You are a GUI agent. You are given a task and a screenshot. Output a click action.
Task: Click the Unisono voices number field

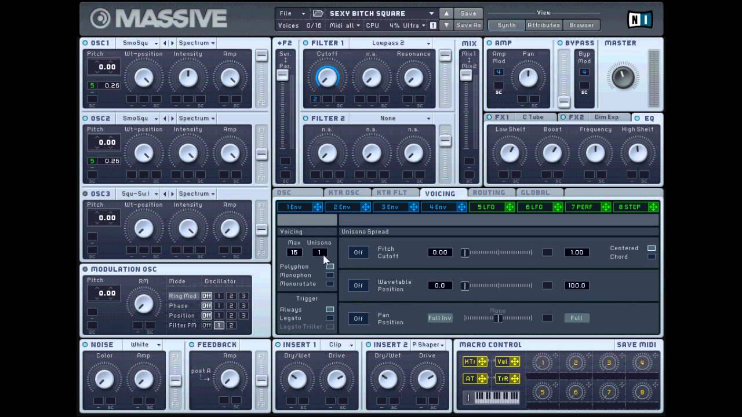point(319,253)
